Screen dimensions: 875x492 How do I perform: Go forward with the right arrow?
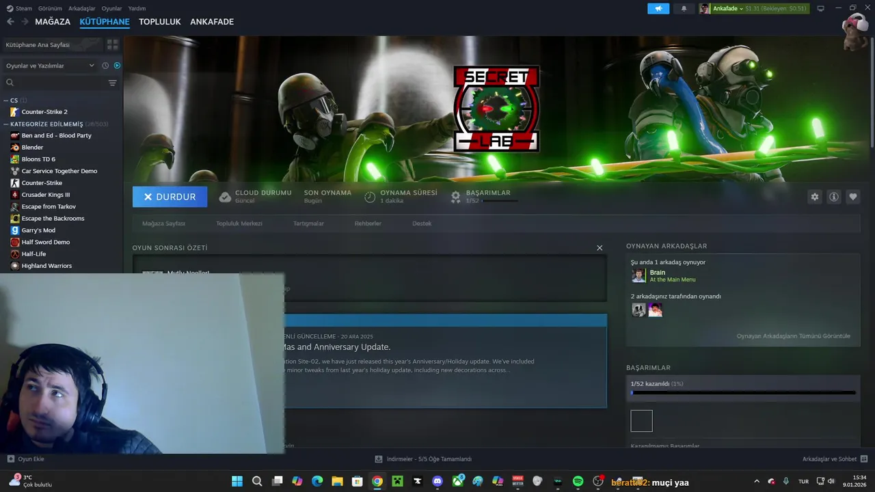(25, 22)
